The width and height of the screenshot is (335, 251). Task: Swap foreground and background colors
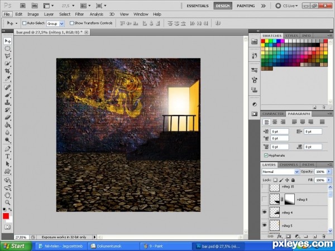point(10,210)
